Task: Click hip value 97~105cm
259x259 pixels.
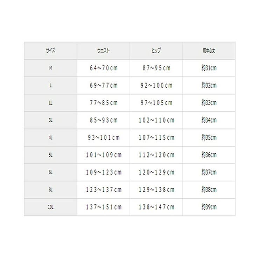Action: (156, 103)
